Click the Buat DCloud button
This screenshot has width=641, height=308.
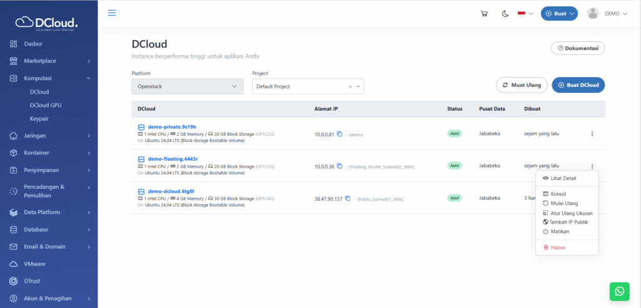point(578,85)
